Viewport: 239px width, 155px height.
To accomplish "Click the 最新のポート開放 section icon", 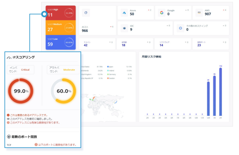I will (x=9, y=137).
